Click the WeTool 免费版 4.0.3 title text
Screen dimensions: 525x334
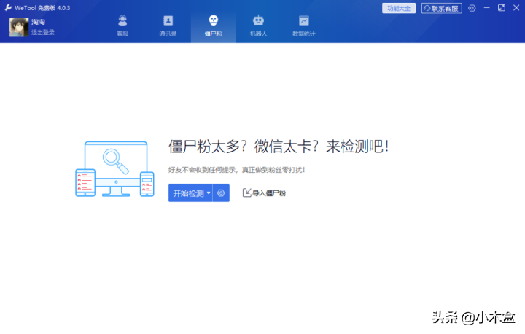(42, 8)
